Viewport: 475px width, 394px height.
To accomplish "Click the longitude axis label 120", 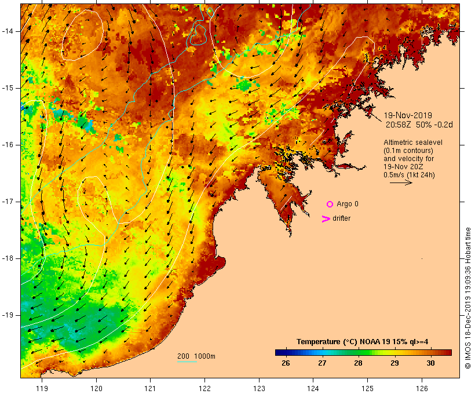I will [96, 389].
